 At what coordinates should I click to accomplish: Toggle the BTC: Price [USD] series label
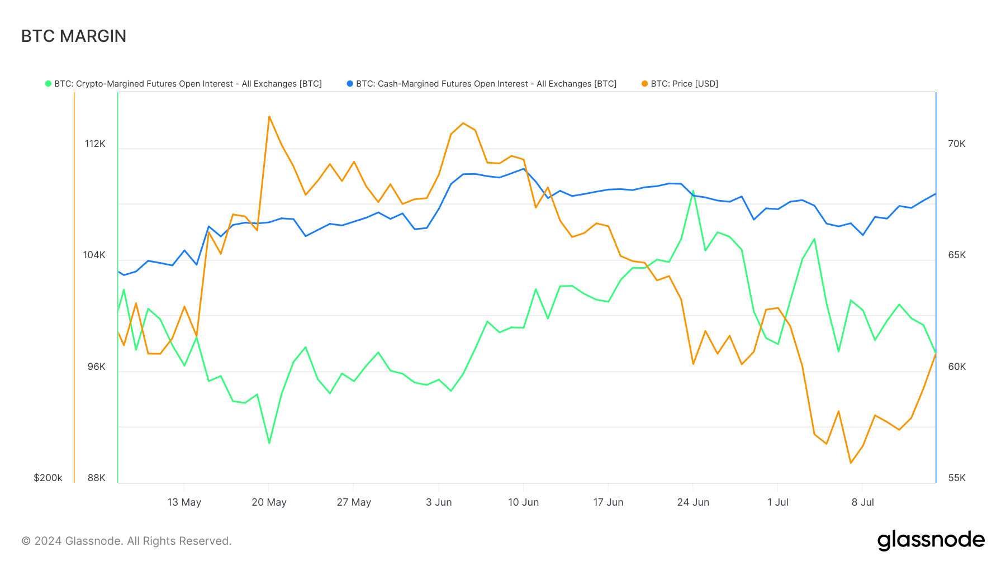pos(684,84)
